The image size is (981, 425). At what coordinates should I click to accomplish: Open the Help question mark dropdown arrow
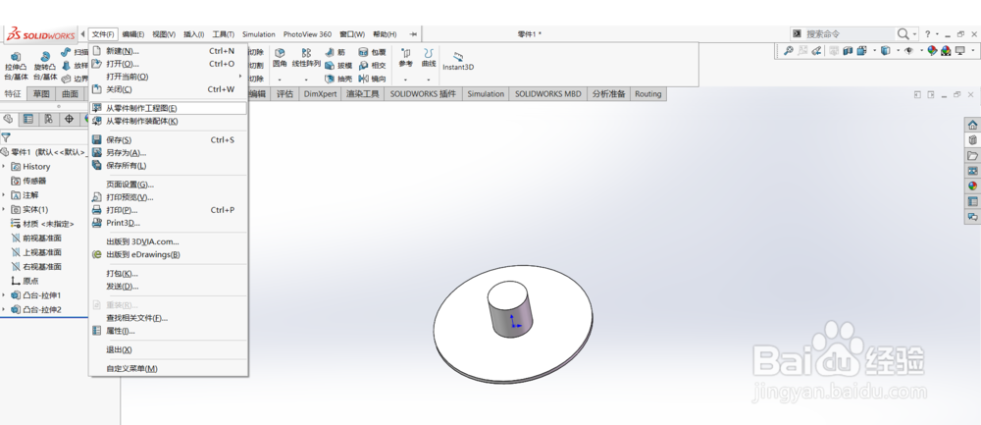pos(937,33)
